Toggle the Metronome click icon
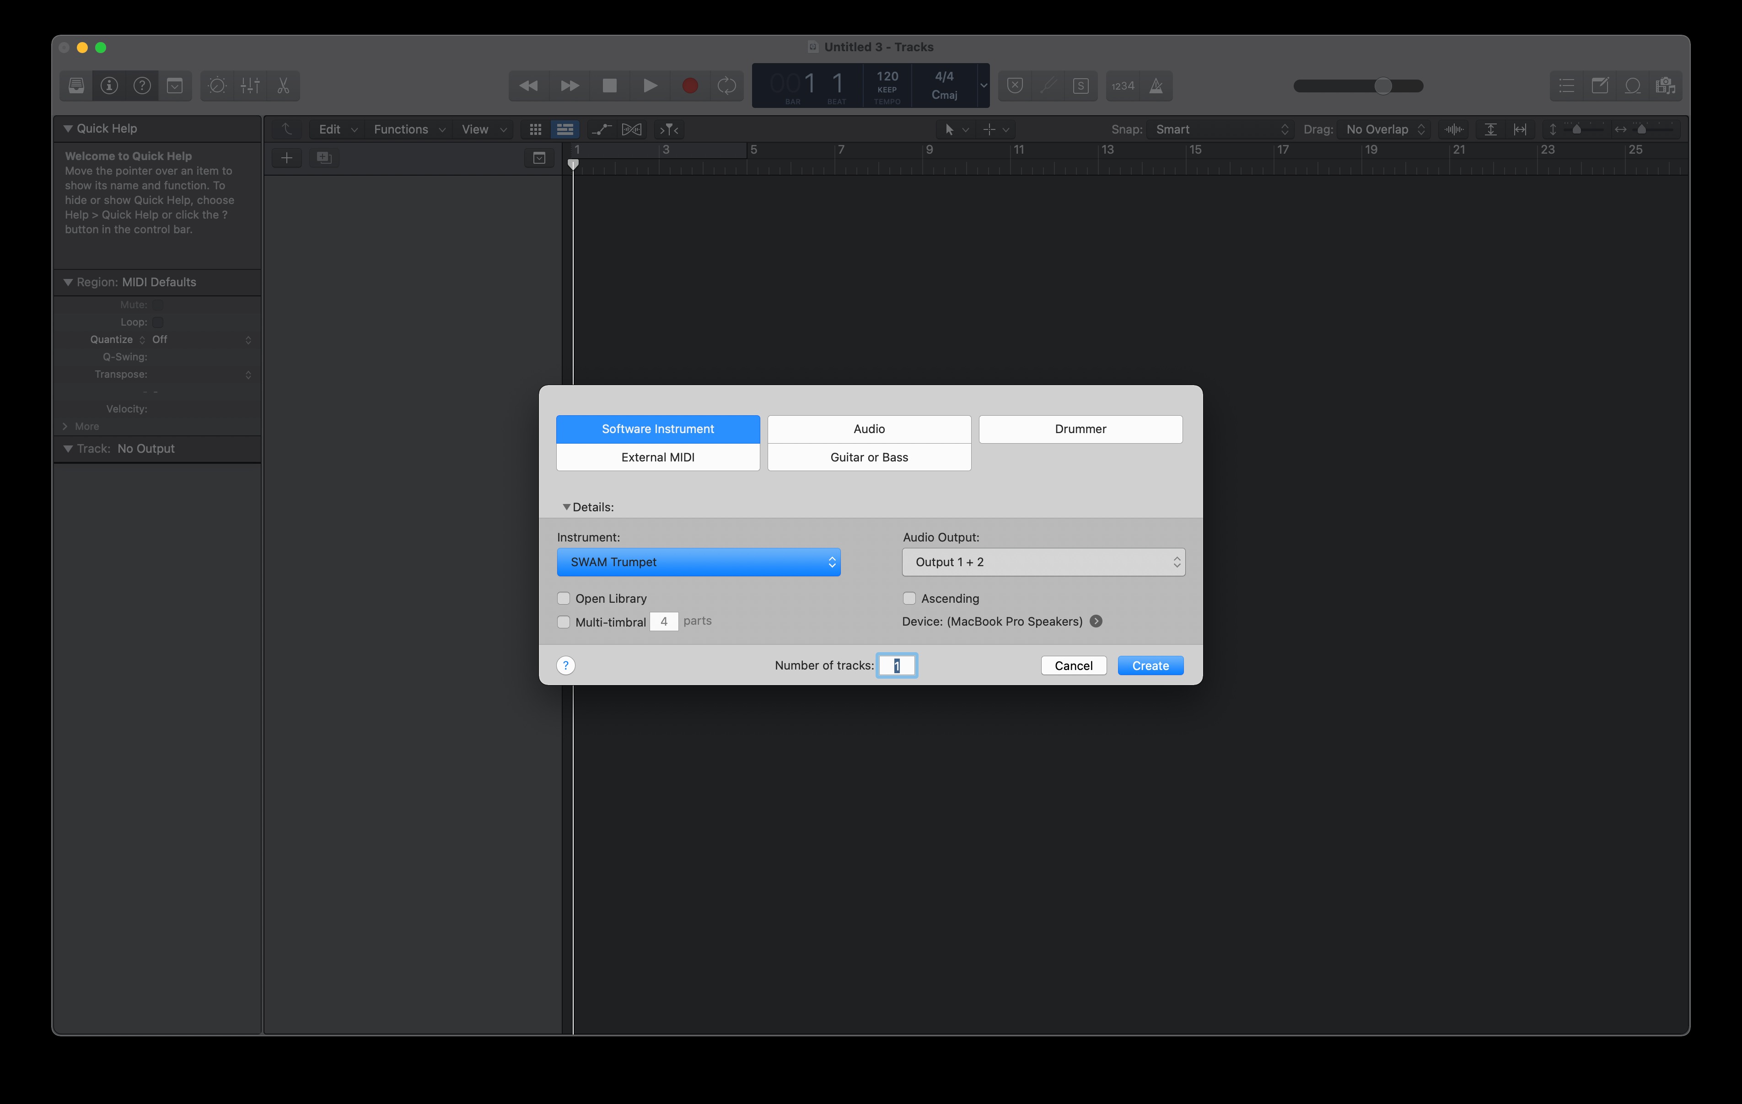 coord(1156,86)
